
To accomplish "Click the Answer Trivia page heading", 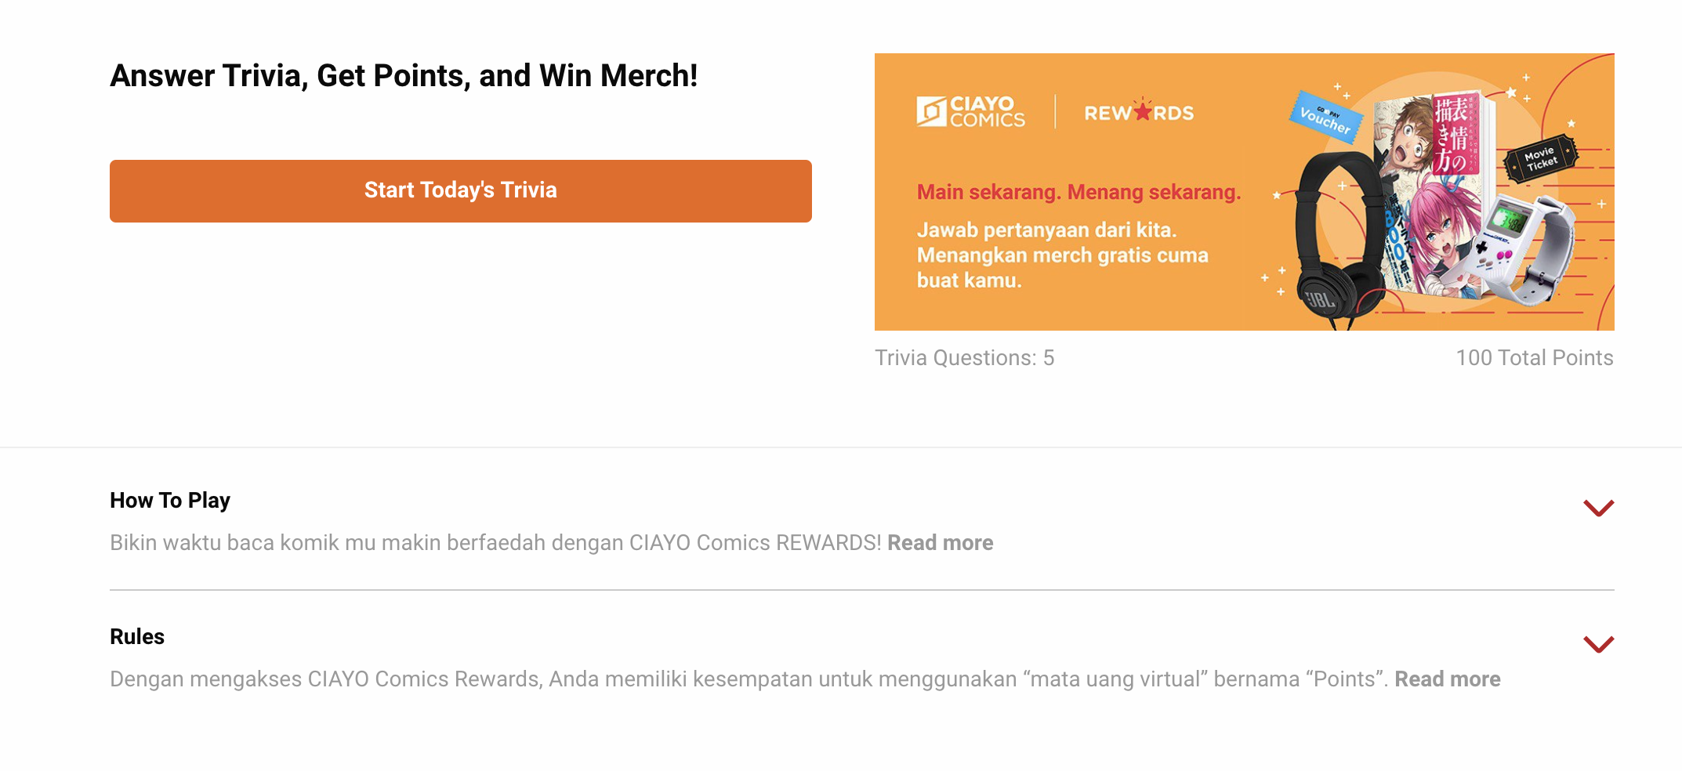I will pyautogui.click(x=404, y=76).
